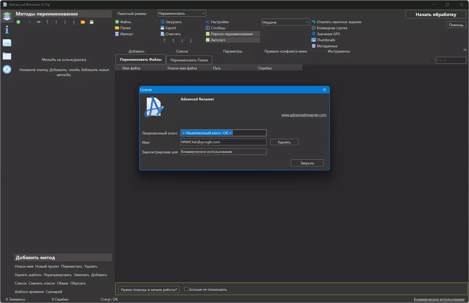469x303 pixels.
Task: Click the Загрузить list icon
Action: coord(162,22)
